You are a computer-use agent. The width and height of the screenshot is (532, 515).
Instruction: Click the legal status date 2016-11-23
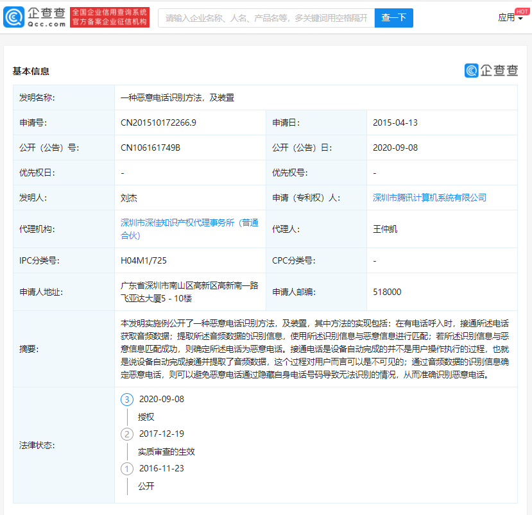pos(162,468)
